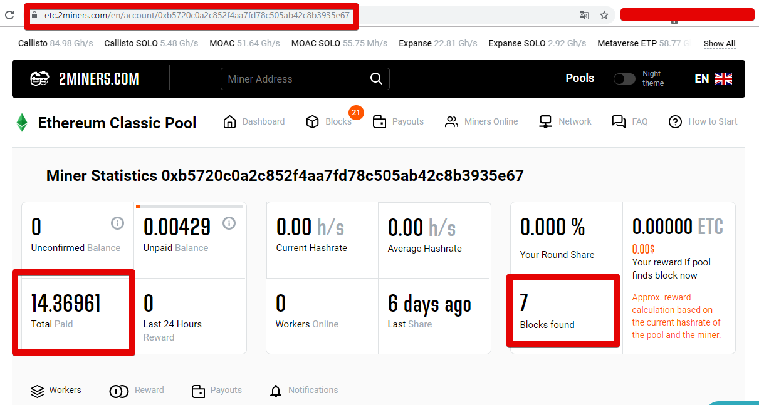Switch to the Workers tab

click(56, 391)
